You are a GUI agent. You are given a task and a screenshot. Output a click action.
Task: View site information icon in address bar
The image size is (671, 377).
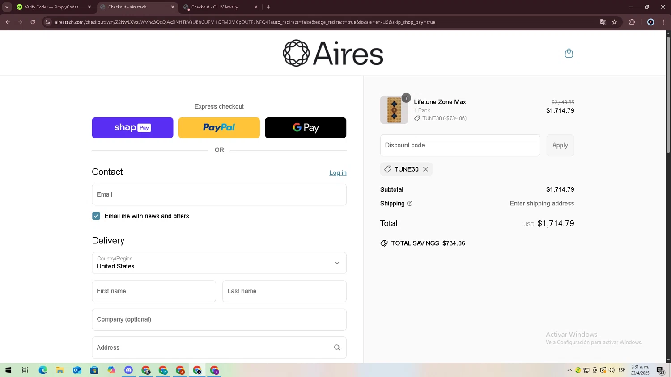(x=48, y=22)
